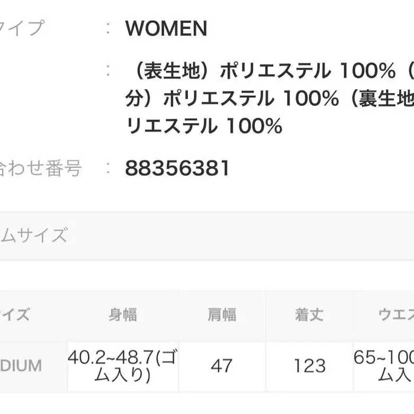This screenshot has width=414, height=414.
Task: Click the サイズ column header
Action: coord(15,315)
